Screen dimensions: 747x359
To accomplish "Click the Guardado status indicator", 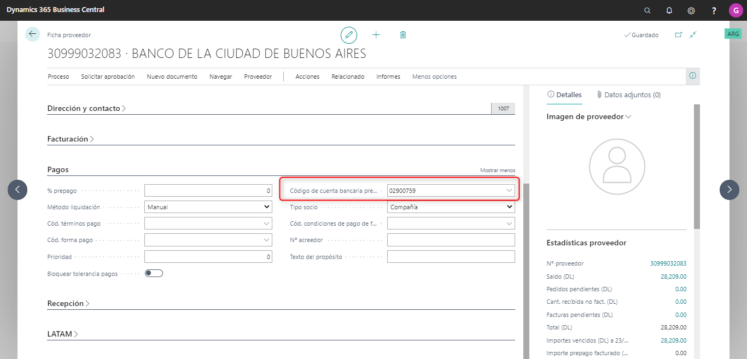I will 641,35.
